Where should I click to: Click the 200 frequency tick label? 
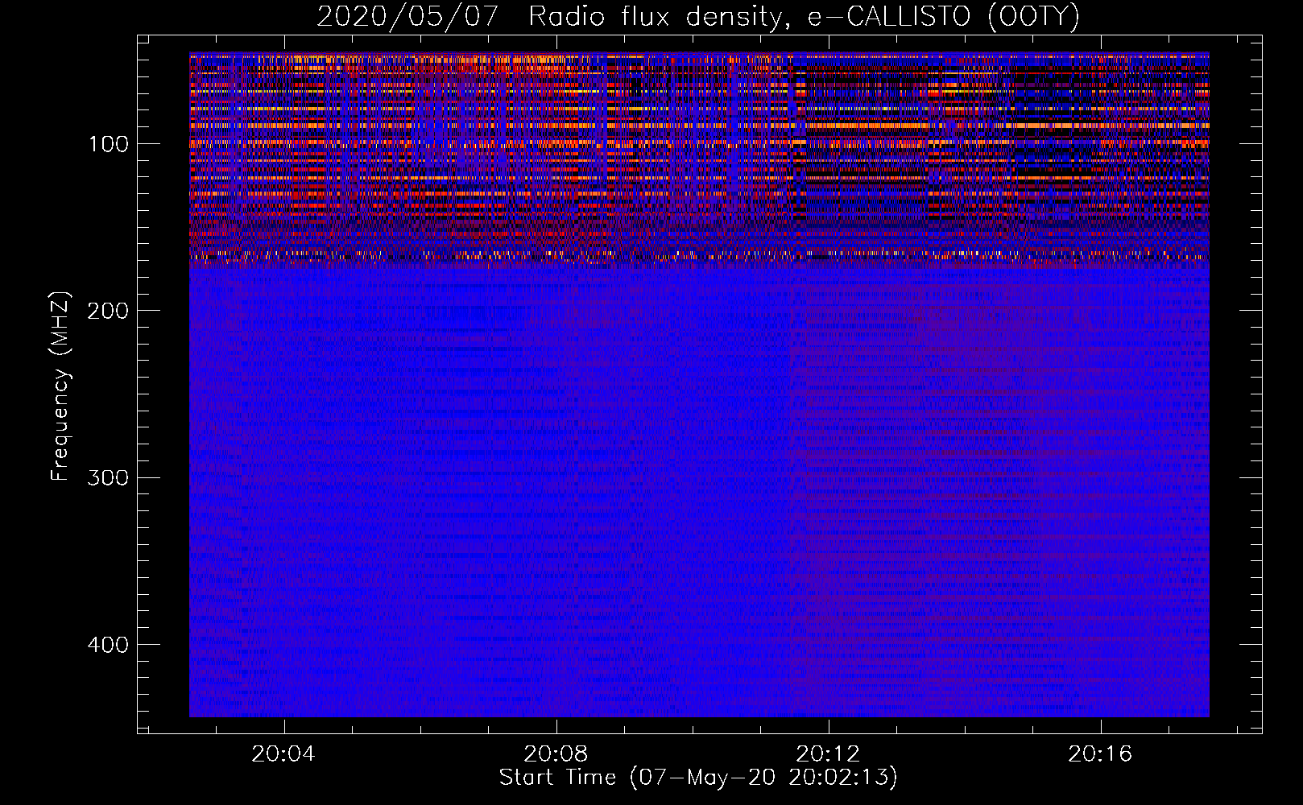click(x=109, y=312)
